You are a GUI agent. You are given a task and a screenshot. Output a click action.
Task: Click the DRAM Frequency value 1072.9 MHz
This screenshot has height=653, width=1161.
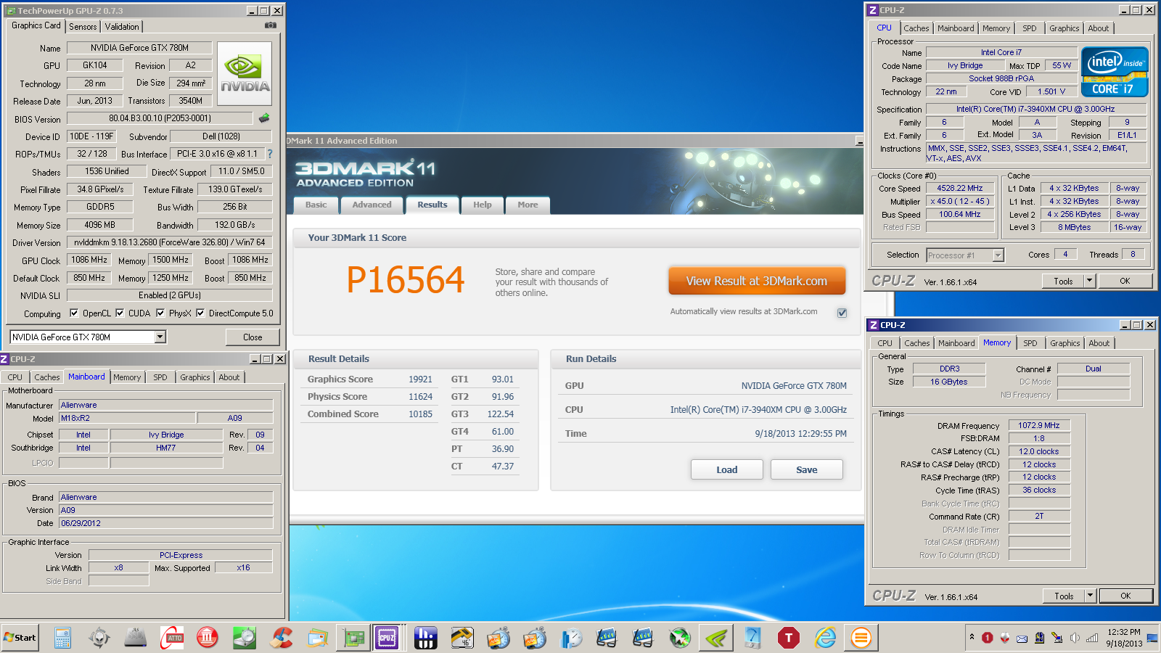point(1039,425)
